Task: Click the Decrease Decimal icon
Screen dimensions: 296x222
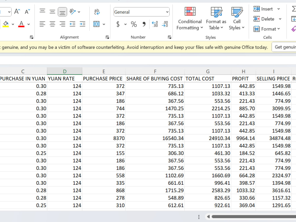Action: coord(165,24)
